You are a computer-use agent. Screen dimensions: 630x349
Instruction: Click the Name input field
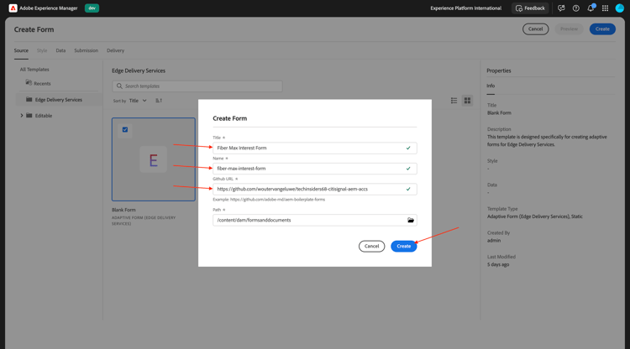coord(315,169)
